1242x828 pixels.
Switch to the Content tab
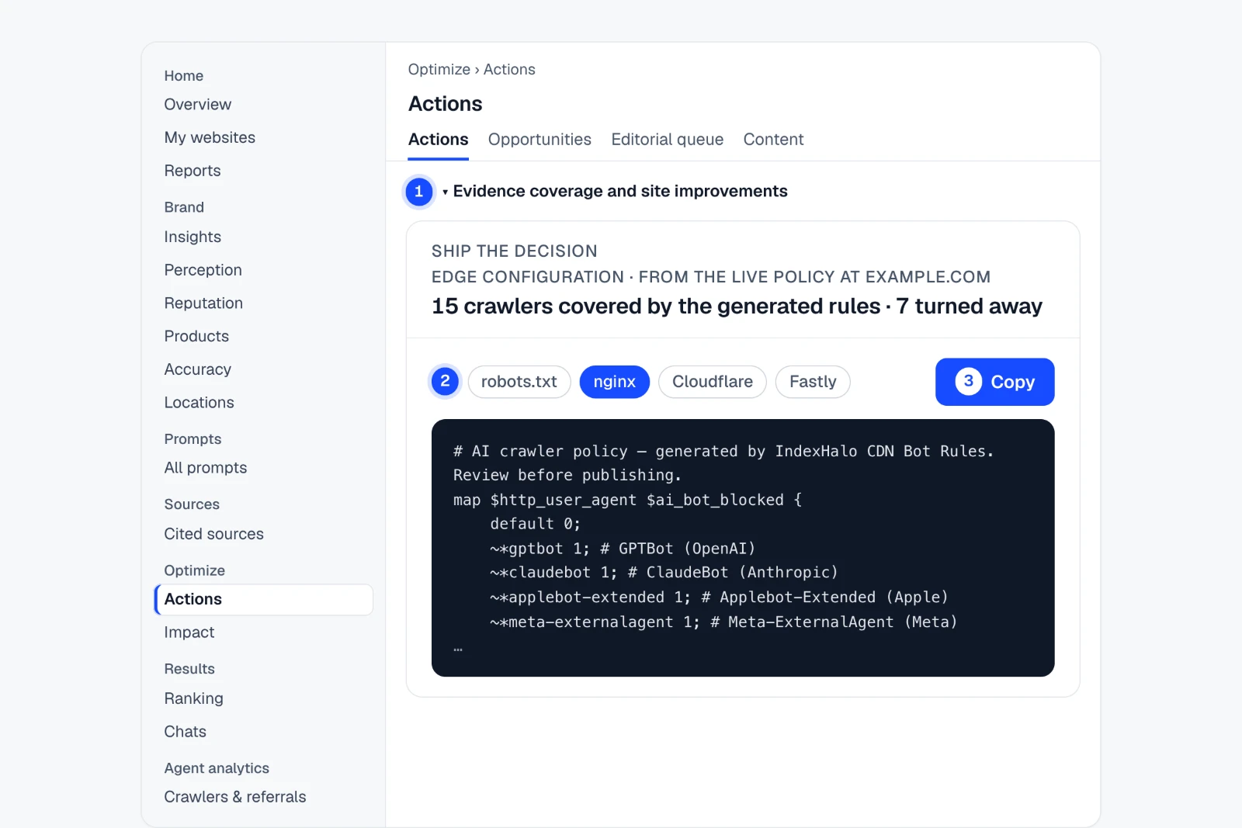[x=773, y=140]
